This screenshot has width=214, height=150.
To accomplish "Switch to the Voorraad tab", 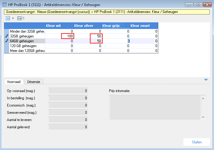I will (x=14, y=82).
